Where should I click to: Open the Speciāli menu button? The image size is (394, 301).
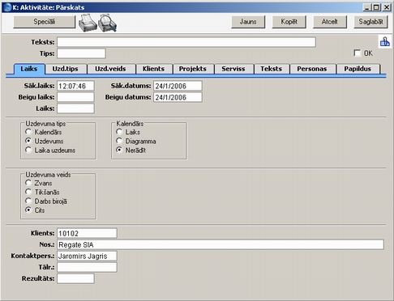pos(45,22)
